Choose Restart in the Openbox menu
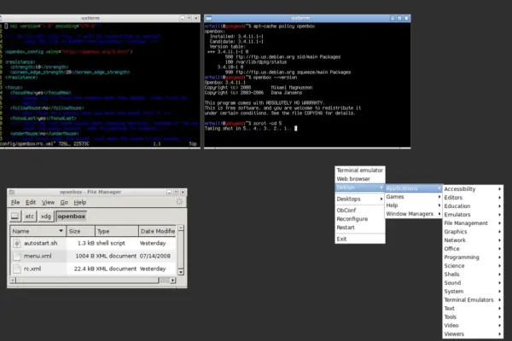 [x=359, y=228]
